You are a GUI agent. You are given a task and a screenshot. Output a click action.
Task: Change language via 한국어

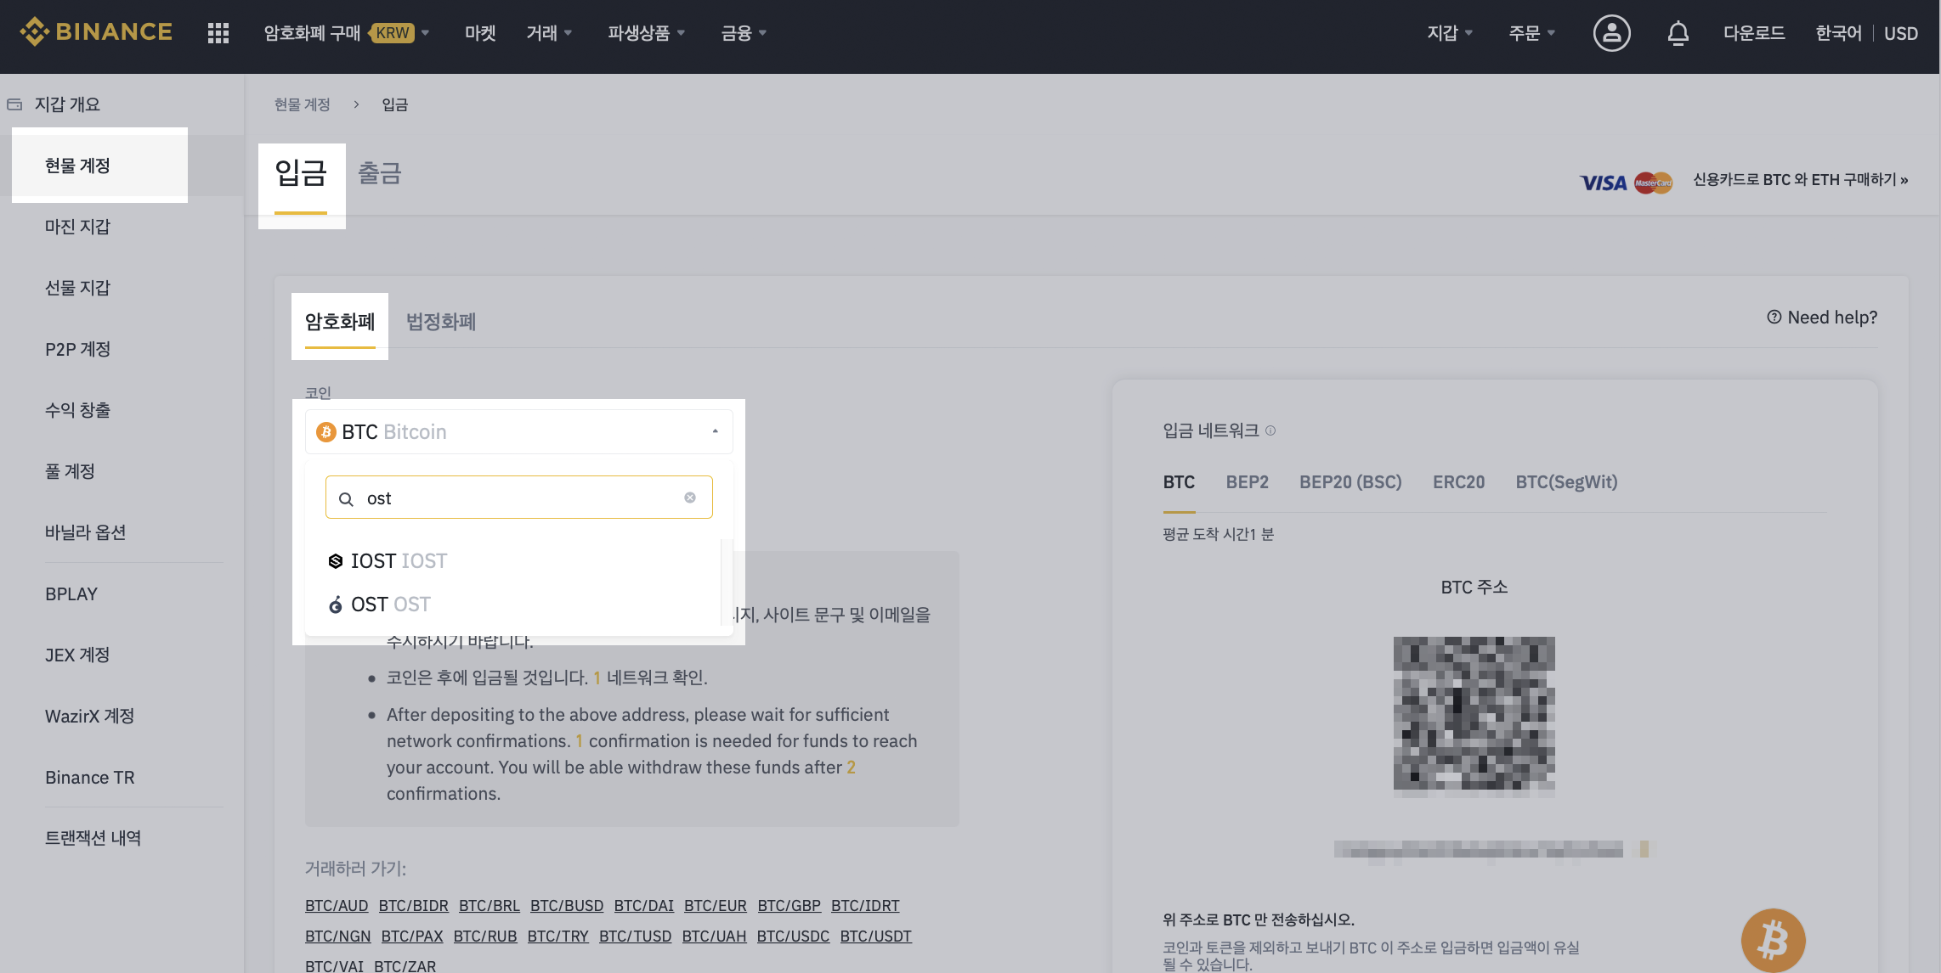click(x=1838, y=33)
